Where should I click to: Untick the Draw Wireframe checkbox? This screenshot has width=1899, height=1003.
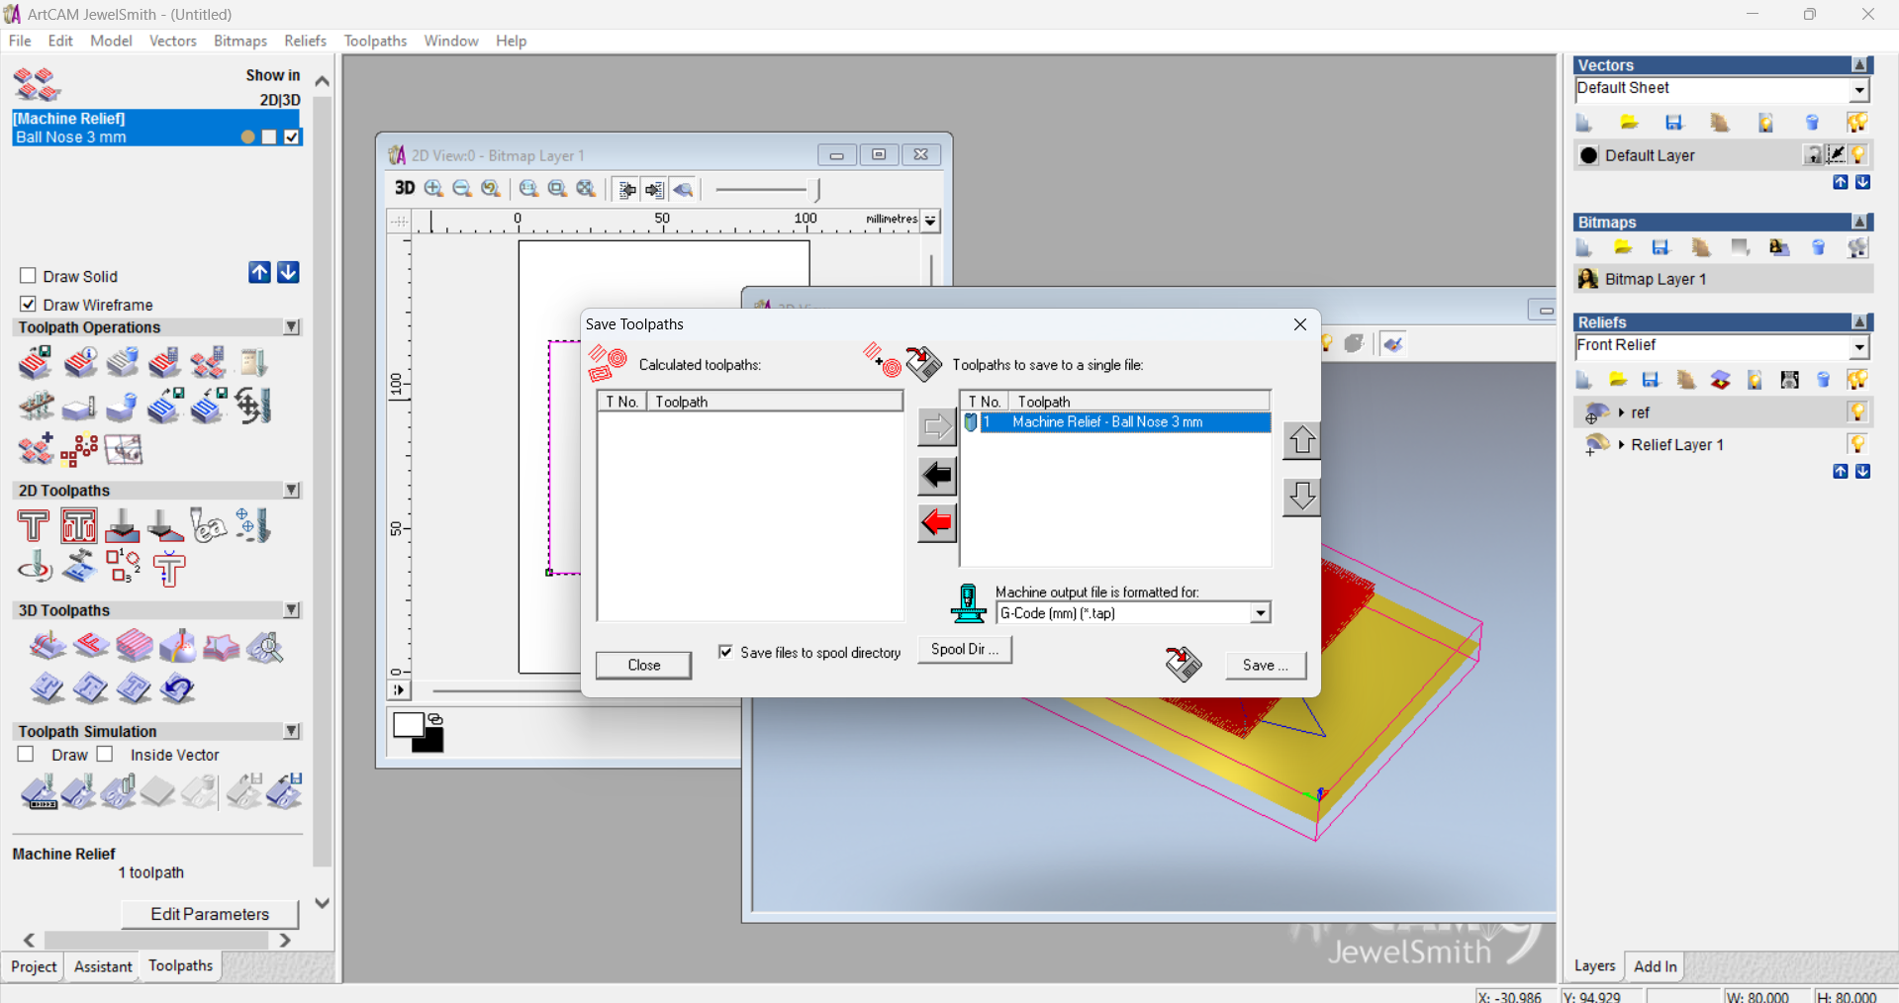[x=28, y=304]
